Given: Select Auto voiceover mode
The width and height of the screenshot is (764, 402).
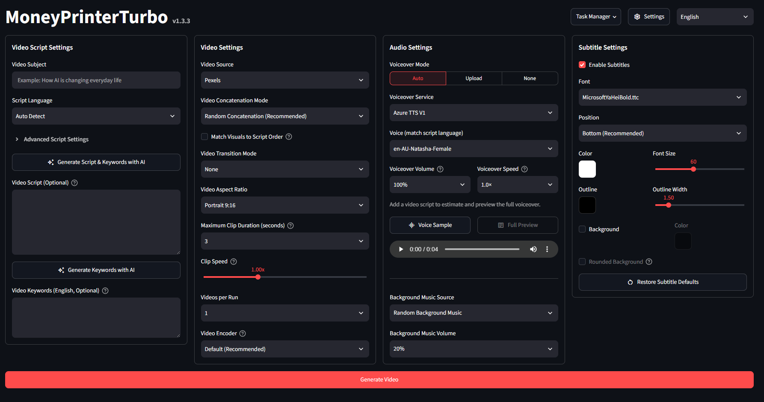Looking at the screenshot, I should point(418,78).
